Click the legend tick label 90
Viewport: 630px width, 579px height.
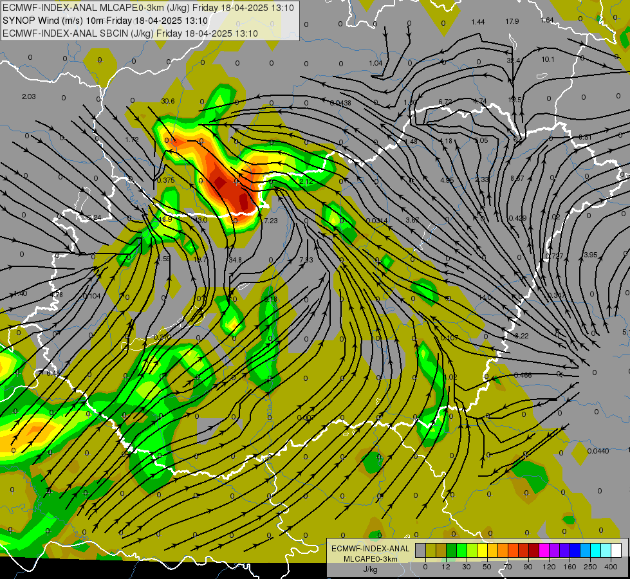pos(528,567)
